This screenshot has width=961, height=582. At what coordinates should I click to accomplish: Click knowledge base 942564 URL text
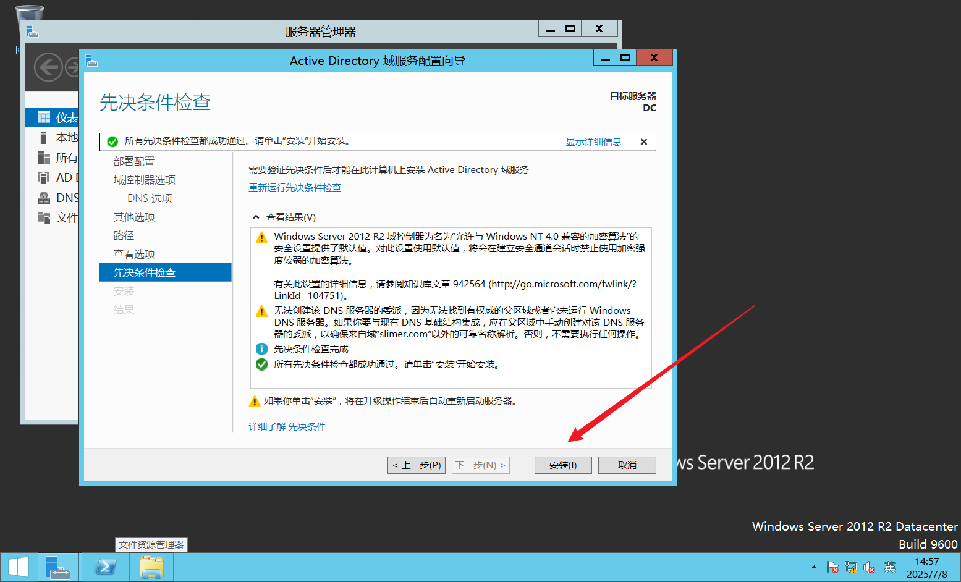point(455,290)
